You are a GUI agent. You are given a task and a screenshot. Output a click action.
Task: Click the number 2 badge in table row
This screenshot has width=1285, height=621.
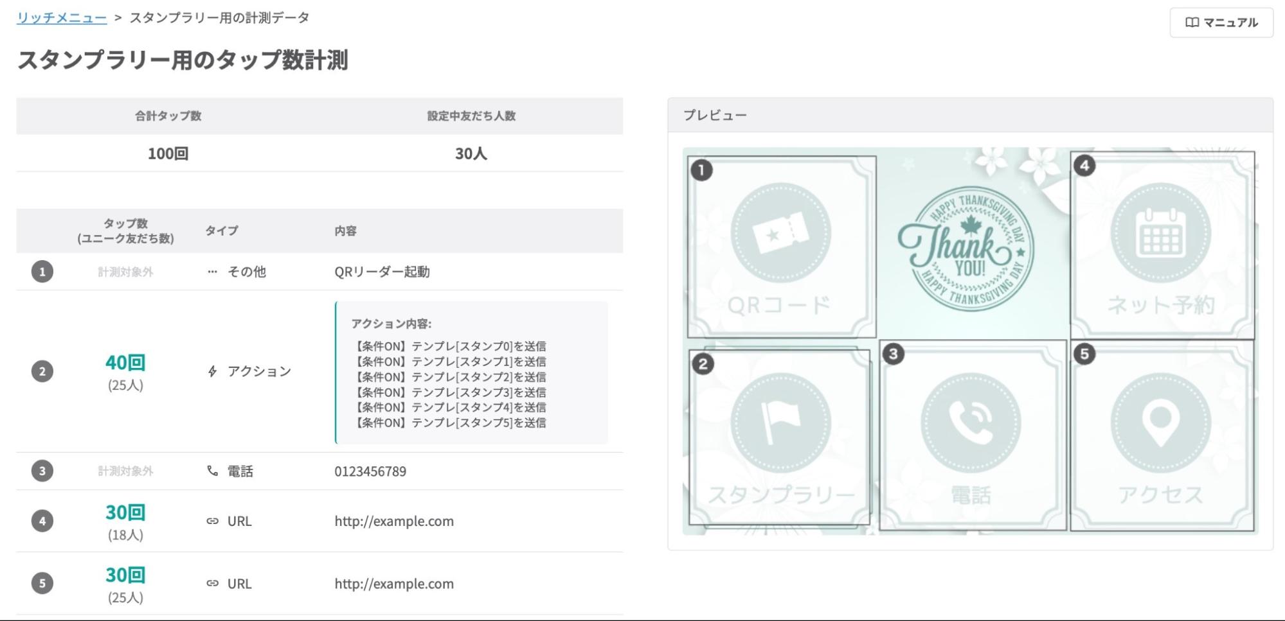coord(42,371)
